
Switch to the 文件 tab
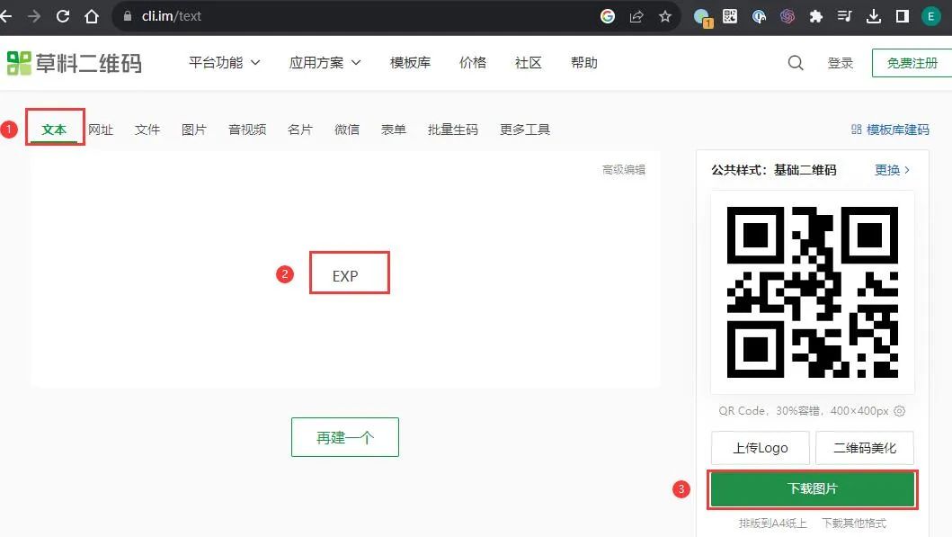pyautogui.click(x=147, y=130)
